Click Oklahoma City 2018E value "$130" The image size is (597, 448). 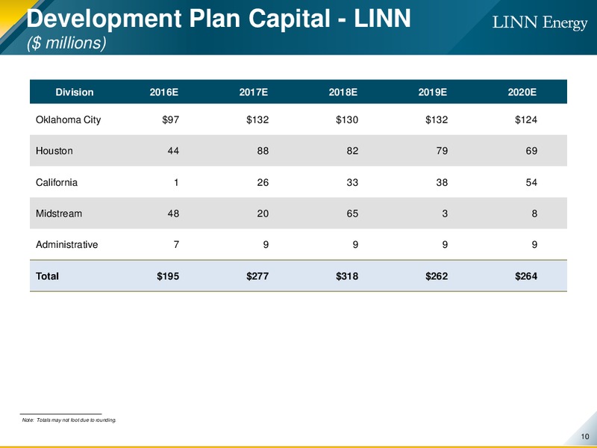(347, 120)
